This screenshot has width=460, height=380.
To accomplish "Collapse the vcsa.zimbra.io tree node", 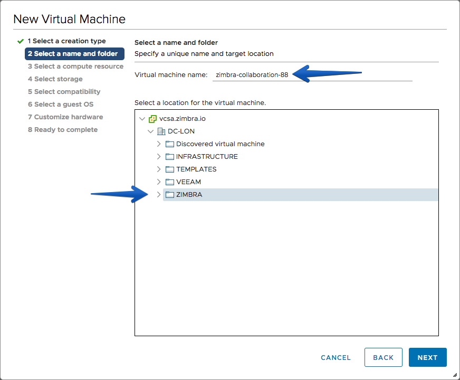I will coord(142,119).
